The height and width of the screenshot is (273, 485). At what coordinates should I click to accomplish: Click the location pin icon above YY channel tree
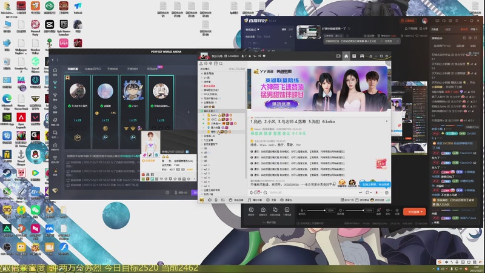point(211,64)
